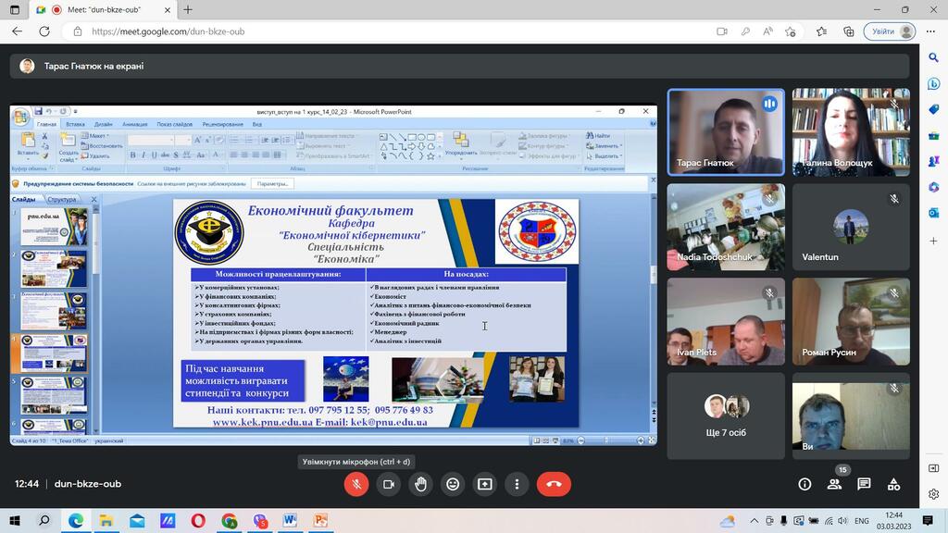Image resolution: width=948 pixels, height=533 pixels.
Task: Open meeting details info icon
Action: (805, 484)
